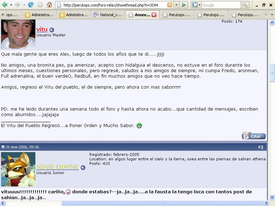Open the Google search engine dropdown
Image resolution: width=275 pixels, height=206 pixels.
[199, 5]
